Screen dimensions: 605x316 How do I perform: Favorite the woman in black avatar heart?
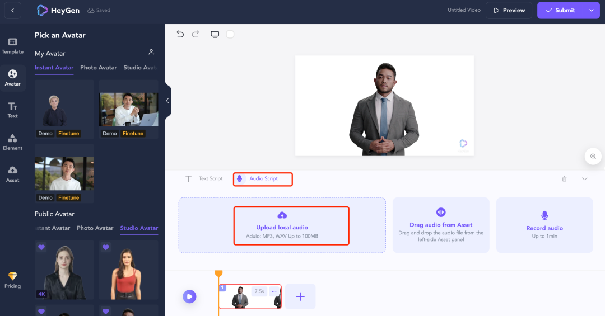click(41, 247)
